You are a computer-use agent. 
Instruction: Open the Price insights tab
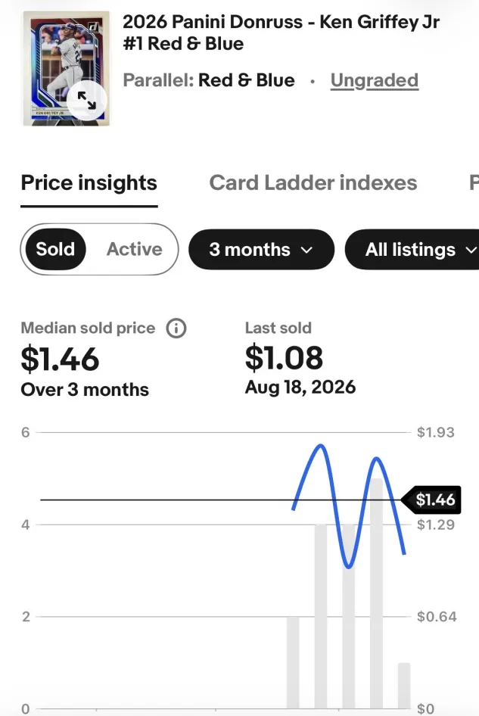click(x=89, y=182)
